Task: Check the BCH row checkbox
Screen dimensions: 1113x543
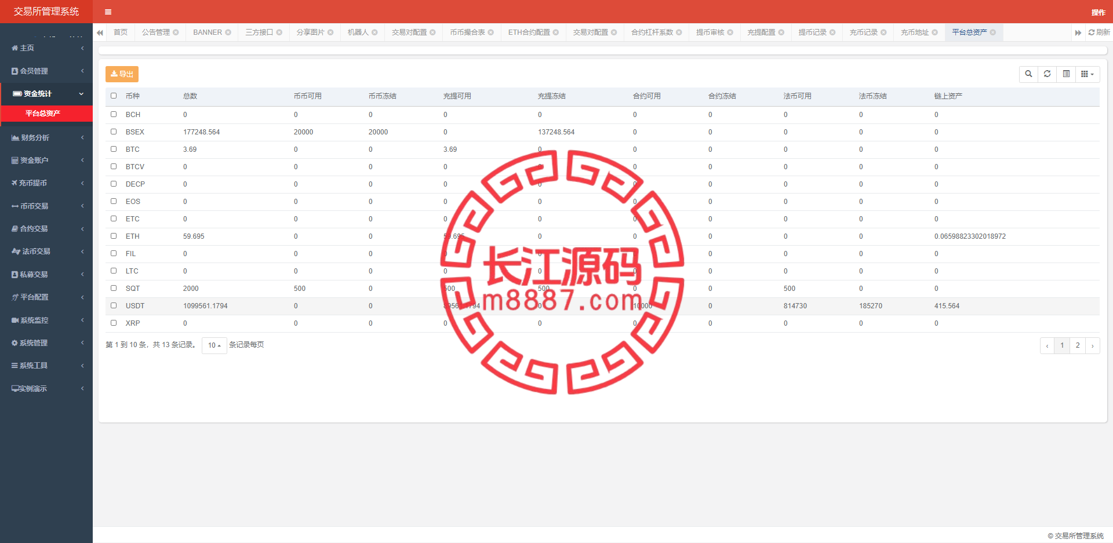Action: click(x=114, y=114)
